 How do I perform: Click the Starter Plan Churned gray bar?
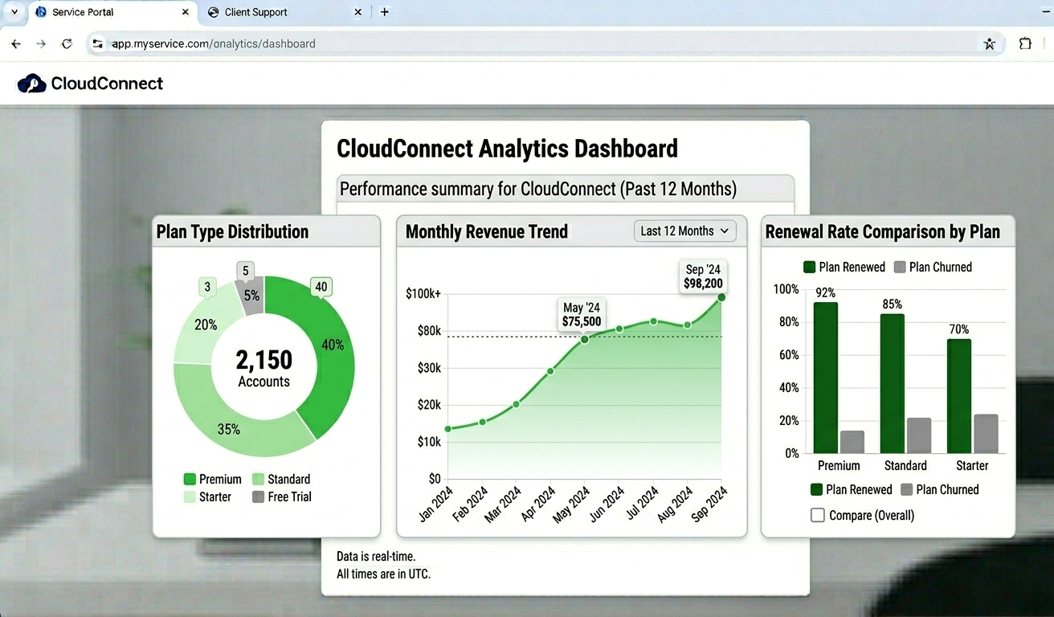coord(986,434)
